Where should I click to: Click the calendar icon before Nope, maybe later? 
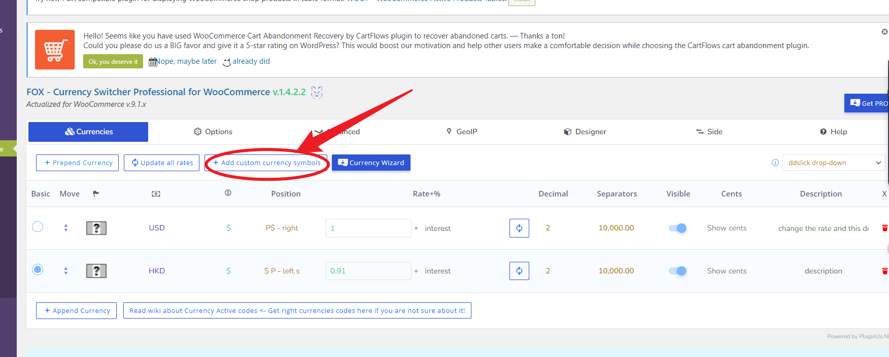tap(153, 62)
